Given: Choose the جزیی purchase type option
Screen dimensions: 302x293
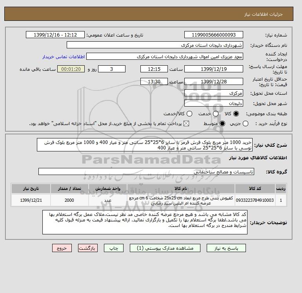Looking at the screenshot, I should (246, 123).
